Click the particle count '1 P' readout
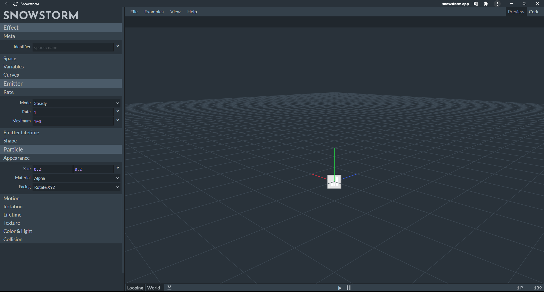This screenshot has width=544, height=292. click(x=520, y=288)
